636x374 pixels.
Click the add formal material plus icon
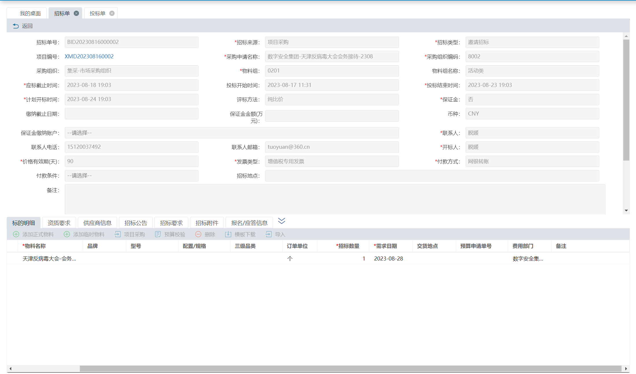coord(16,234)
